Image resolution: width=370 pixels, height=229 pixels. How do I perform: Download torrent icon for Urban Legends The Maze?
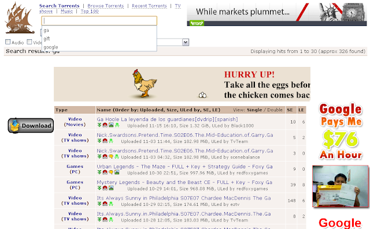(x=99, y=172)
